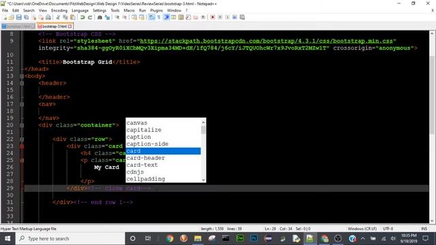Click the Save toolbar icon
This screenshot has width=436, height=245.
(19, 17)
